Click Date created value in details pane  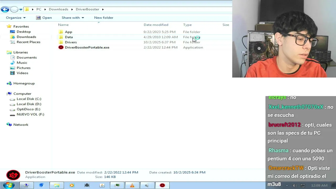pos(189,172)
